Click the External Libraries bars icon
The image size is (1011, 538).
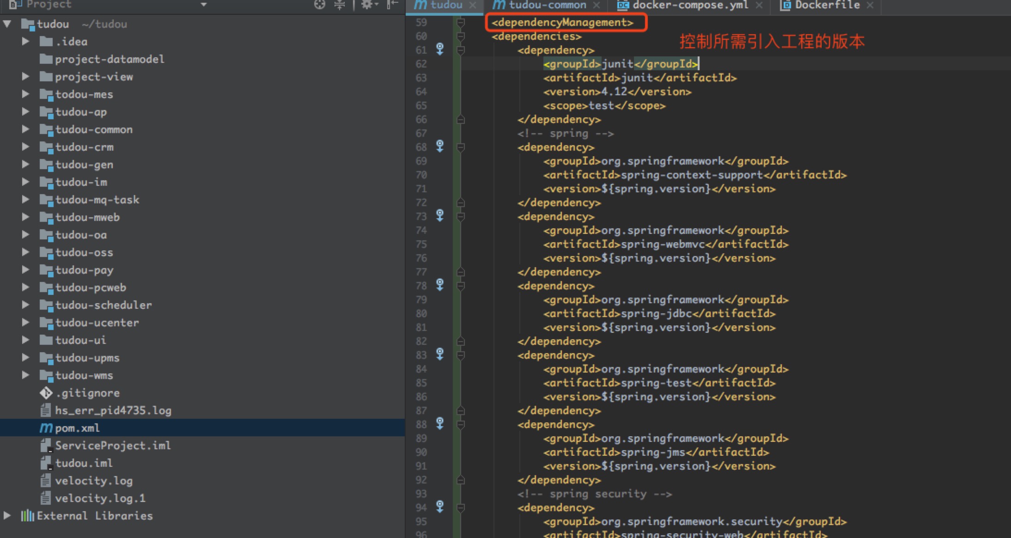28,516
